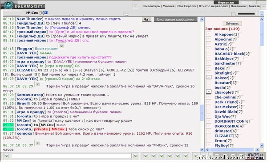Click the boxed icon left of Bokcer

point(209,77)
